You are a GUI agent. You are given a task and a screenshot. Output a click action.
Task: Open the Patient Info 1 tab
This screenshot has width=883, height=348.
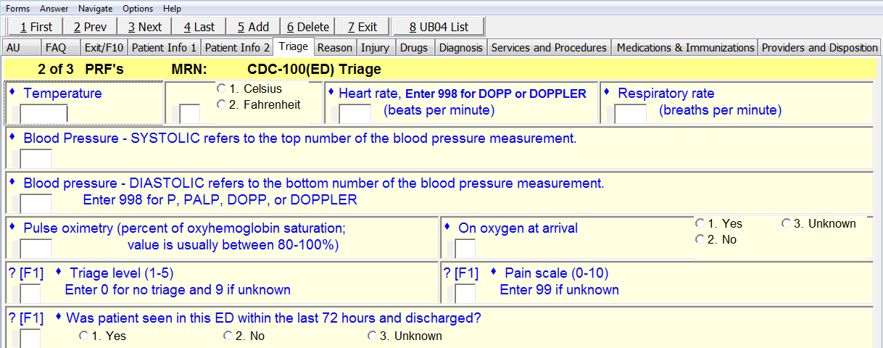coord(164,48)
